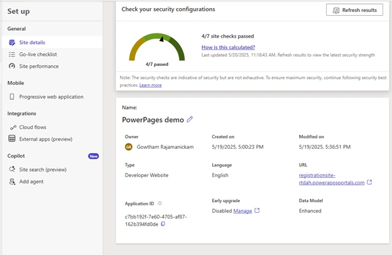This screenshot has height=255, width=392.
Task: Click the owner name Gowtham Rajamanickam
Action: pos(165,147)
